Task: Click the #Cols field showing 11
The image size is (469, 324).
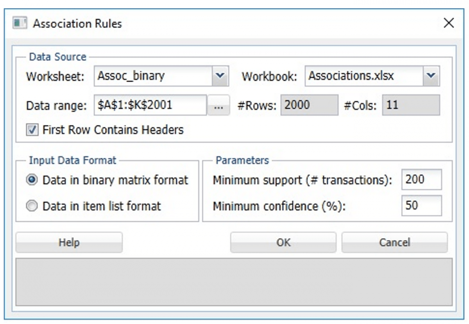Action: (410, 105)
